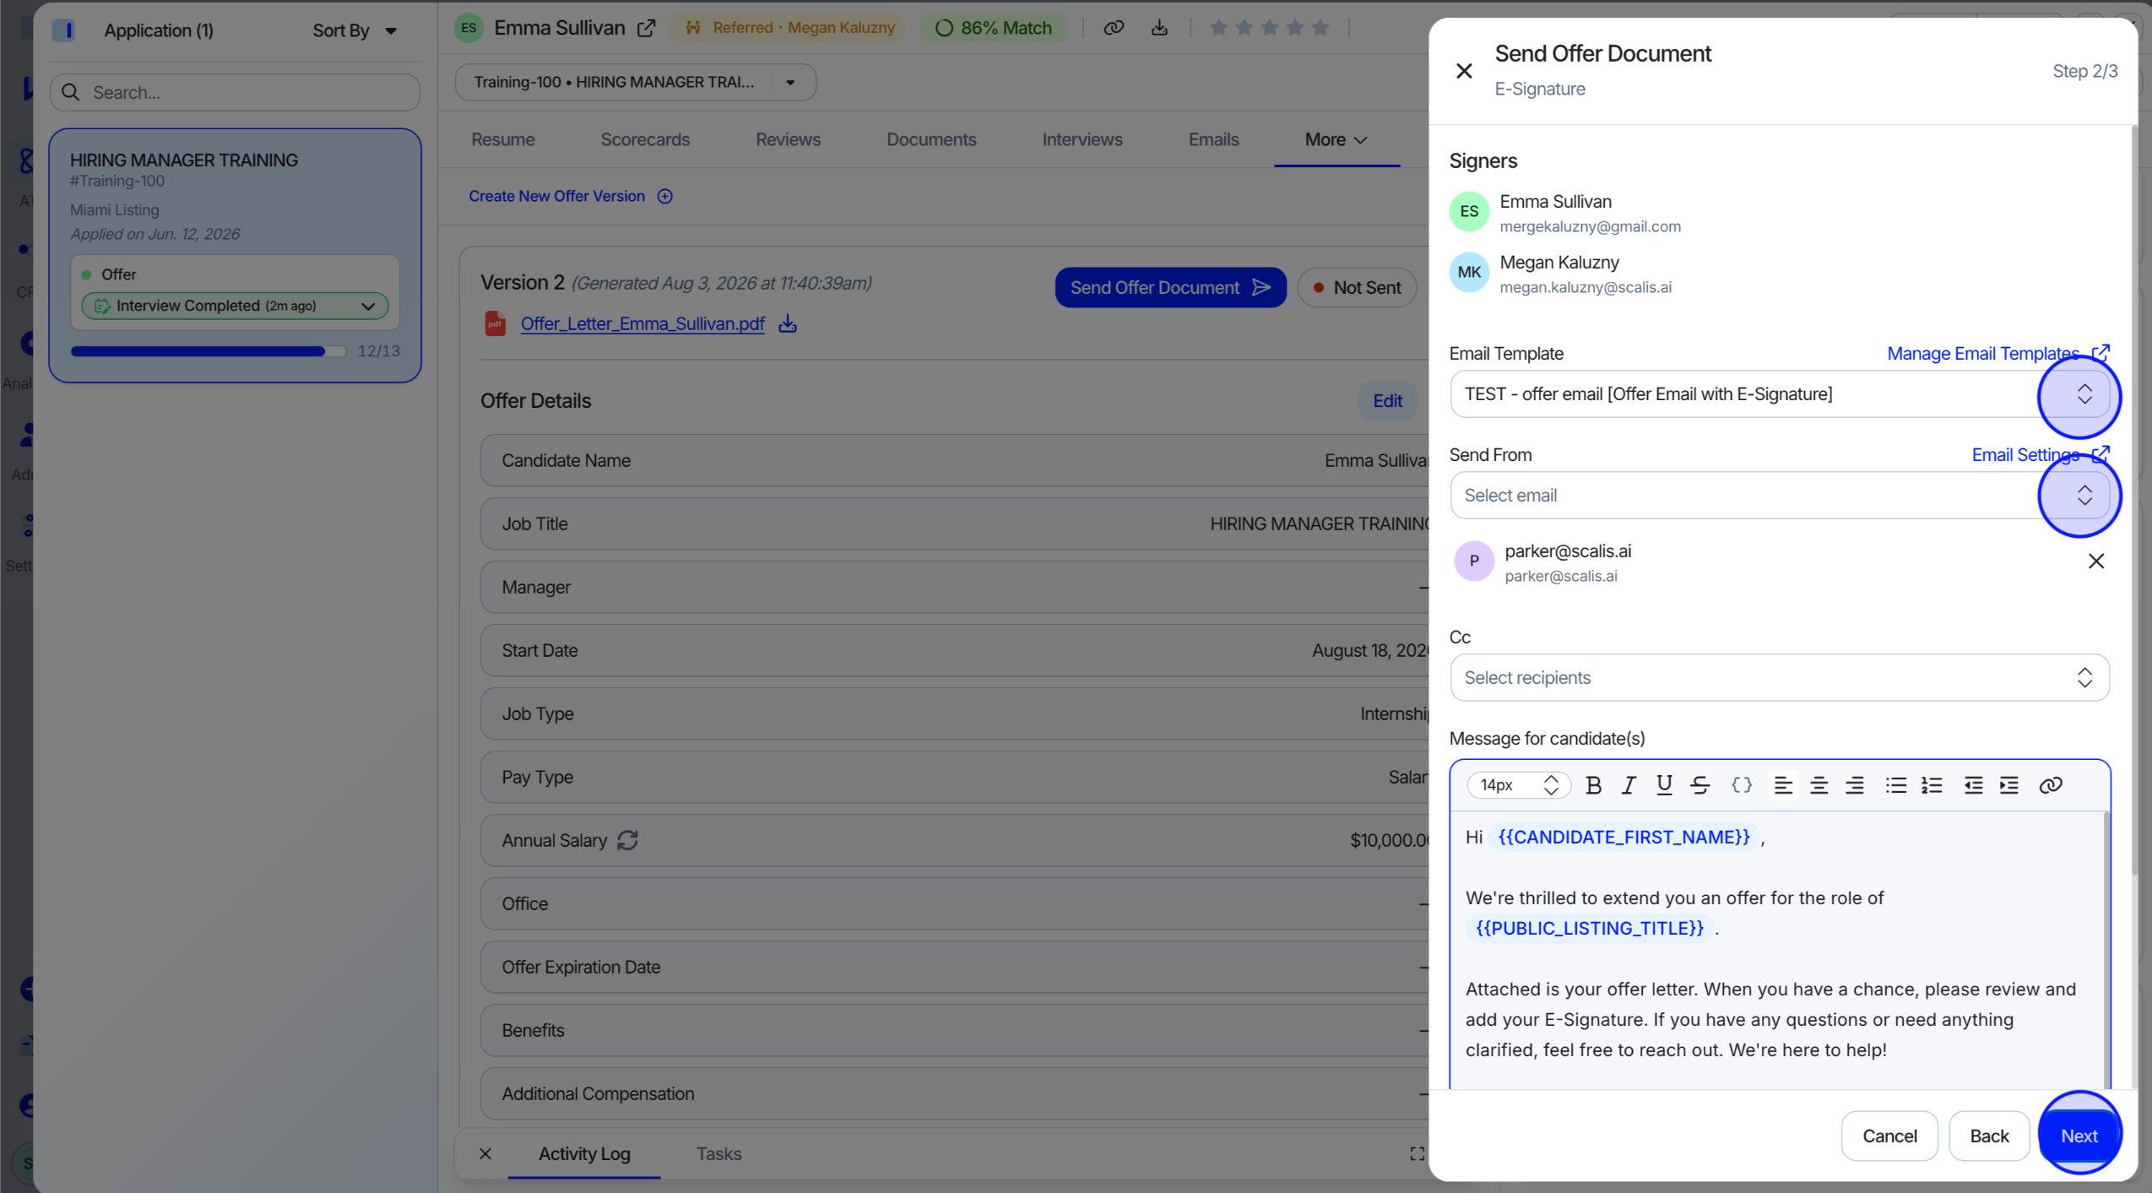
Task: Open Emma Sullivan profile in new window
Action: point(646,28)
